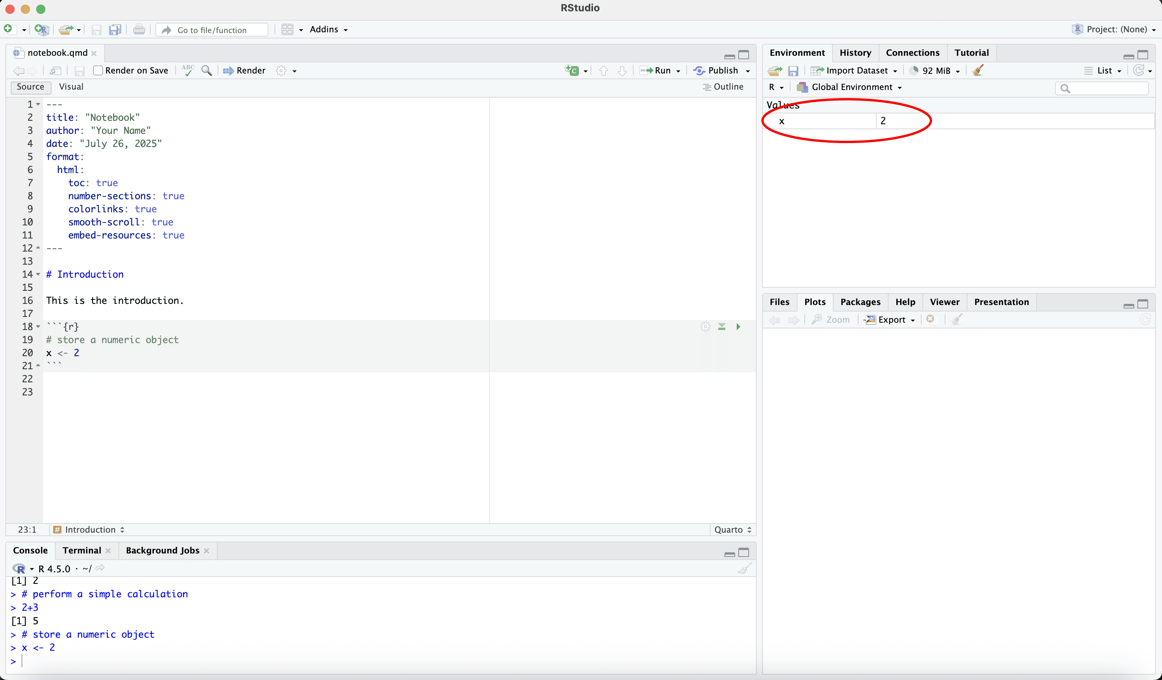Click the find/replace magnifier icon
The width and height of the screenshot is (1162, 680).
206,70
